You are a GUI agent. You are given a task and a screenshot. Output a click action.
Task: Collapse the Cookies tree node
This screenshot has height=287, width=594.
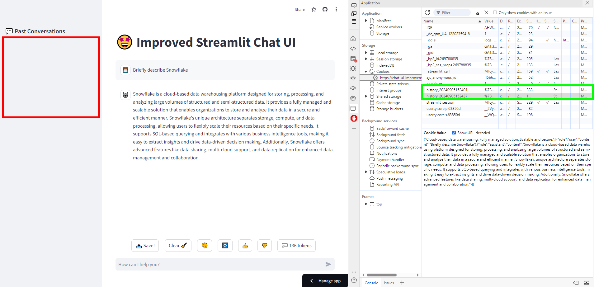click(366, 71)
